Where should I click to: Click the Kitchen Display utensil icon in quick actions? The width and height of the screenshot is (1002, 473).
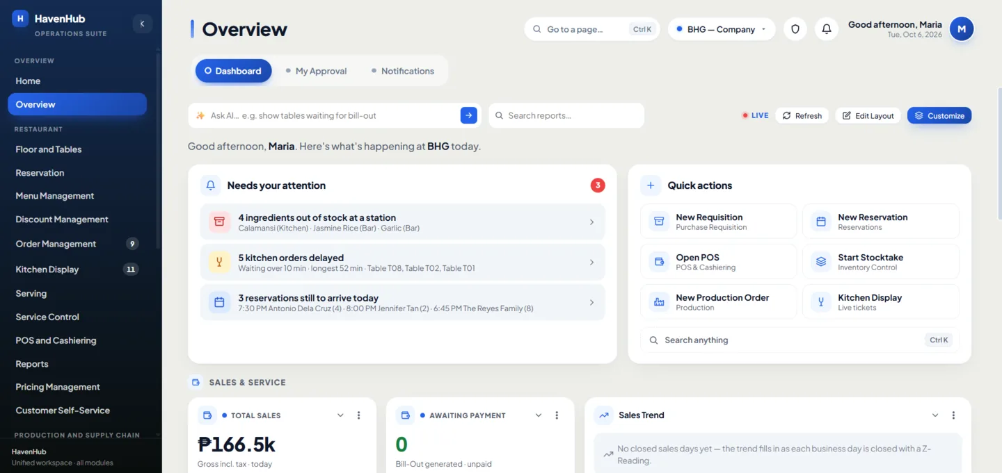pos(820,302)
